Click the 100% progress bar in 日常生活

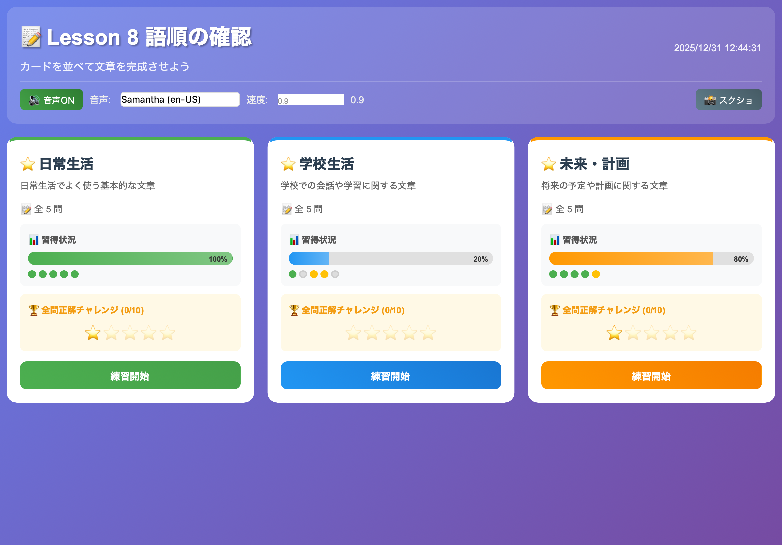130,259
